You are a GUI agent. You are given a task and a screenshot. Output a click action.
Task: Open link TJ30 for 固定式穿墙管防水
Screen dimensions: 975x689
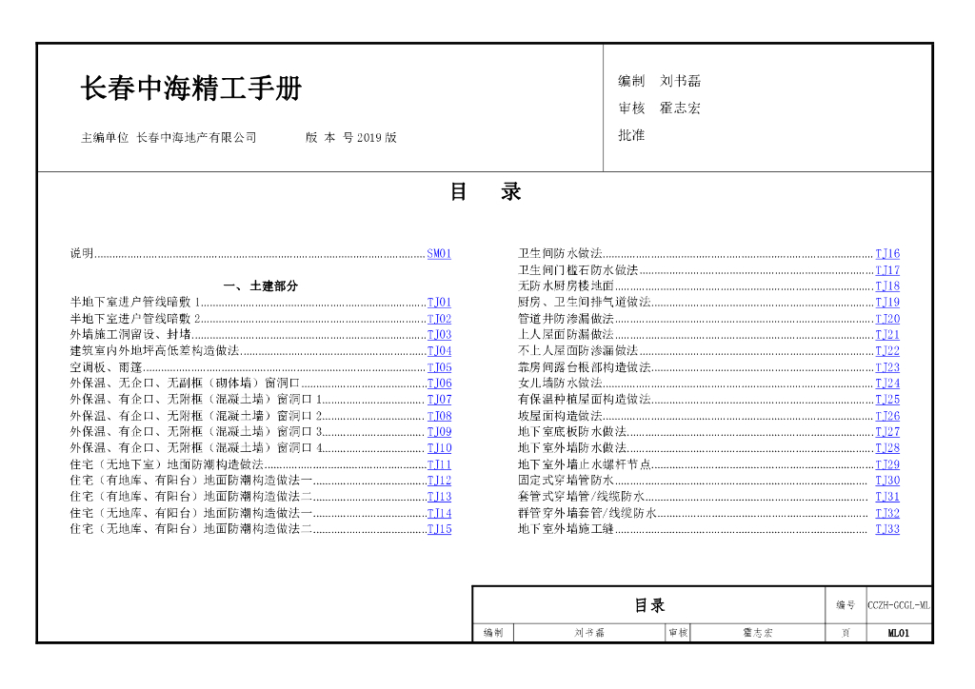coord(887,481)
